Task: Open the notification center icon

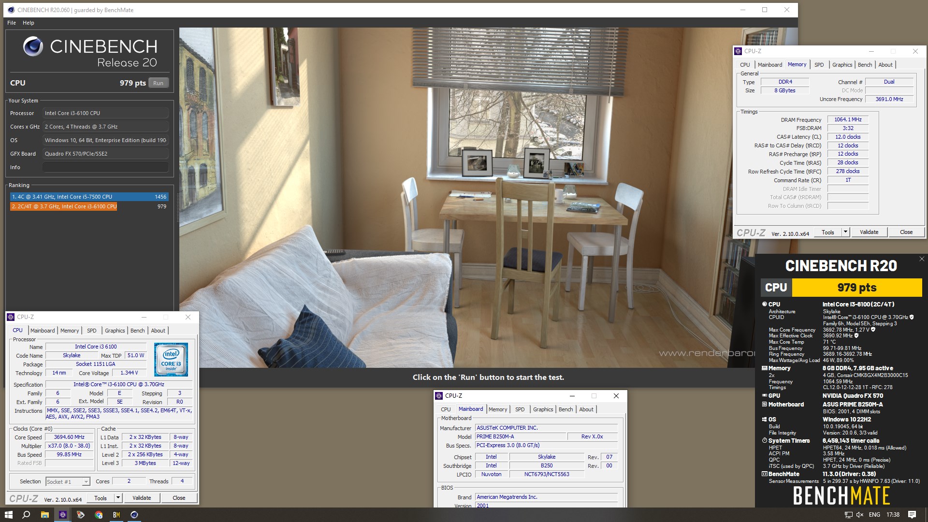Action: (x=912, y=515)
